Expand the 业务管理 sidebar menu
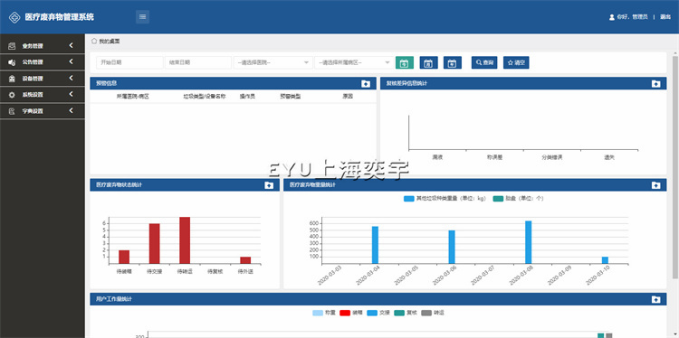Screen dimensions: 679x338 [x=43, y=46]
